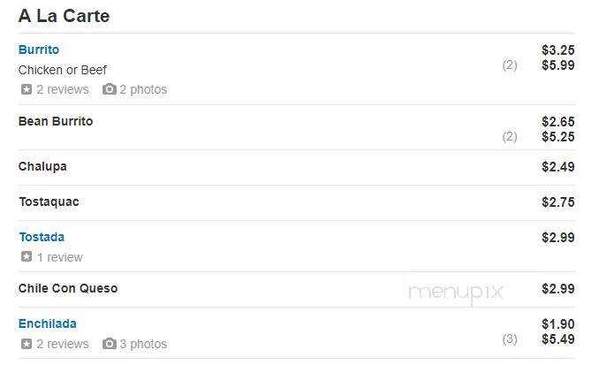Open the Enchilada '2 reviews' text

[x=63, y=344]
